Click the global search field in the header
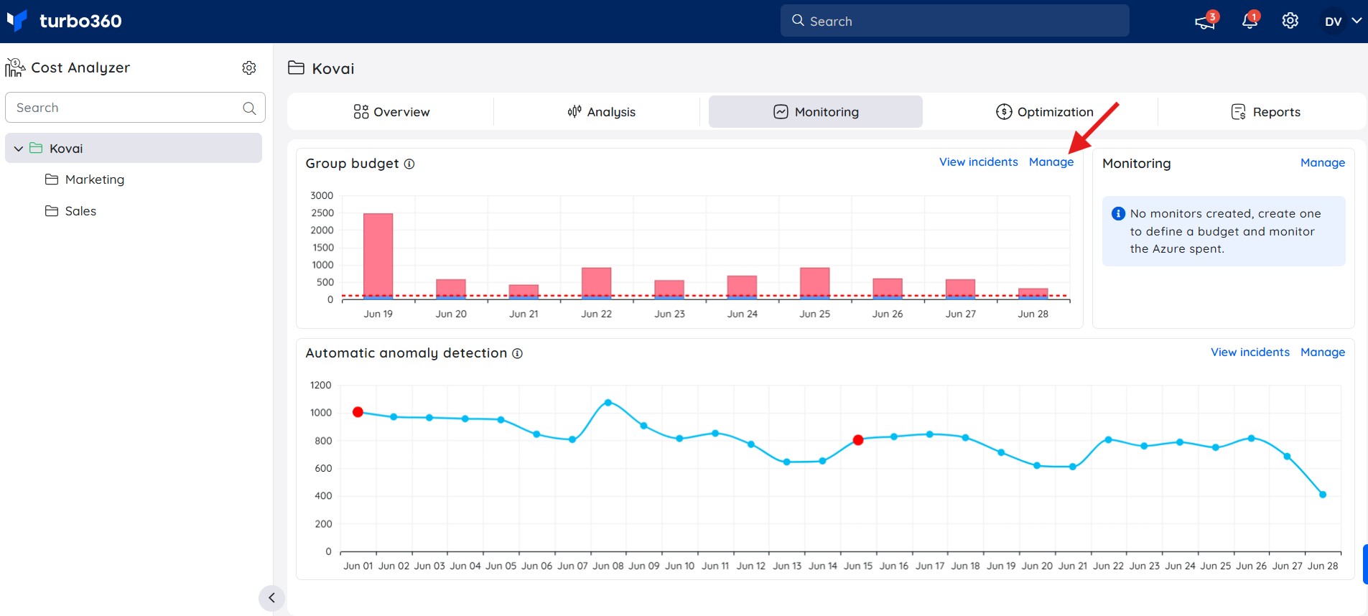Viewport: 1368px width, 616px height. click(x=955, y=21)
